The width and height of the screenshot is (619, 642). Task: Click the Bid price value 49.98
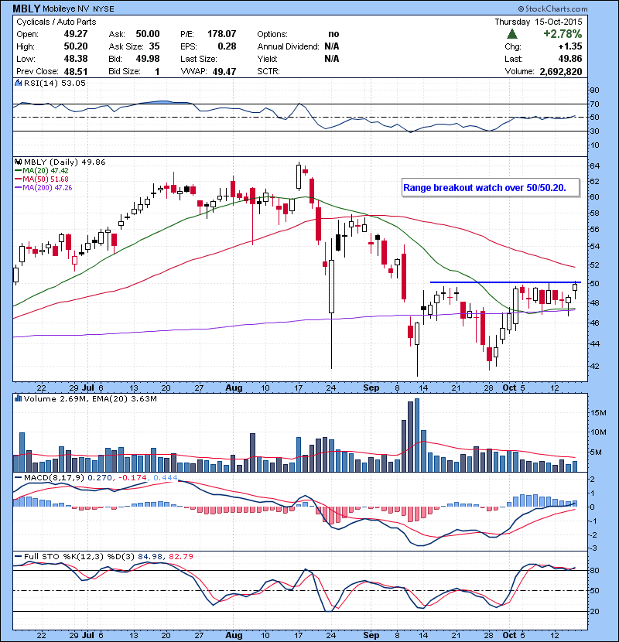coord(148,59)
